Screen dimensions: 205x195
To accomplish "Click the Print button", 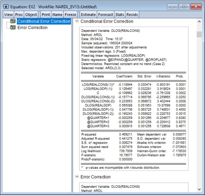I will pyautogui.click(x=45, y=15).
